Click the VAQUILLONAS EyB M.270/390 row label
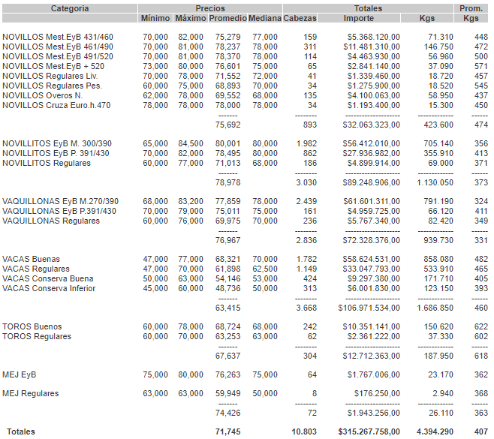Screen dimensions: 494x439 tap(61, 201)
